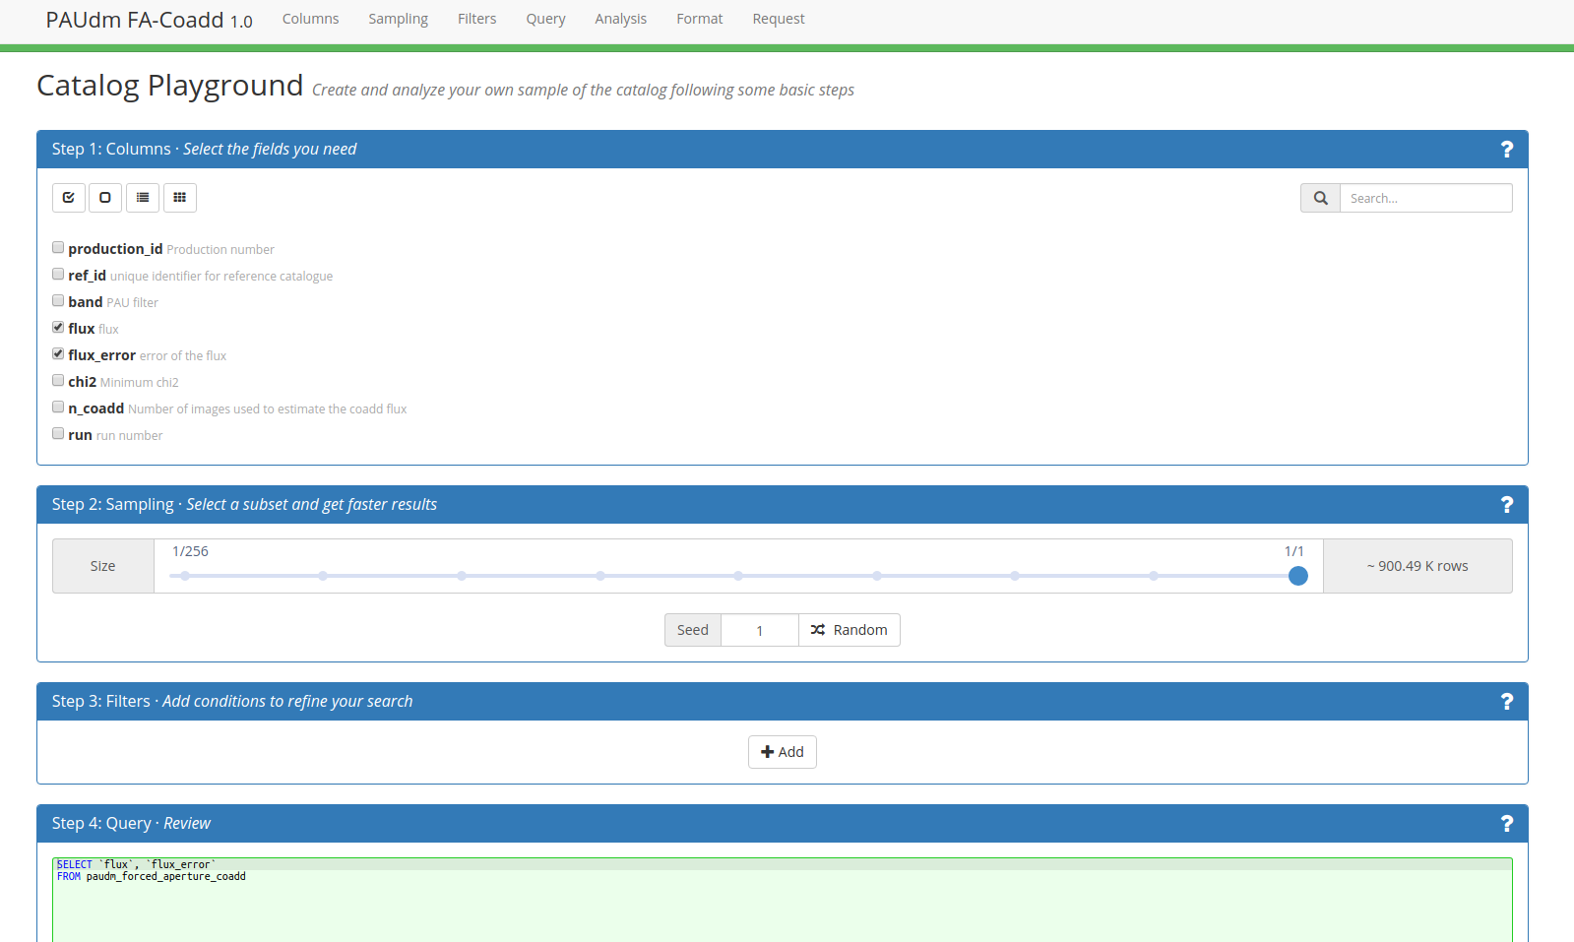Viewport: 1574px width, 942px height.
Task: Click the magnifier search icon
Action: [x=1320, y=198]
